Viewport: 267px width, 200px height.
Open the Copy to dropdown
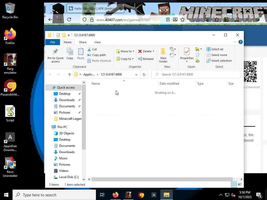[125, 59]
